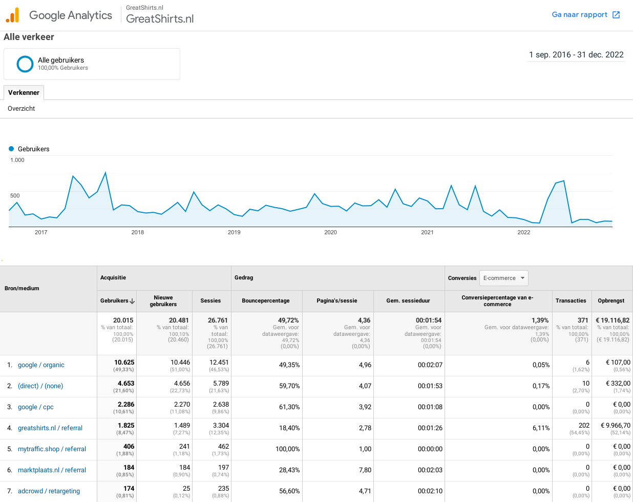Click 00:02:07 session duration for google / organic
The image size is (633, 502).
(430, 365)
